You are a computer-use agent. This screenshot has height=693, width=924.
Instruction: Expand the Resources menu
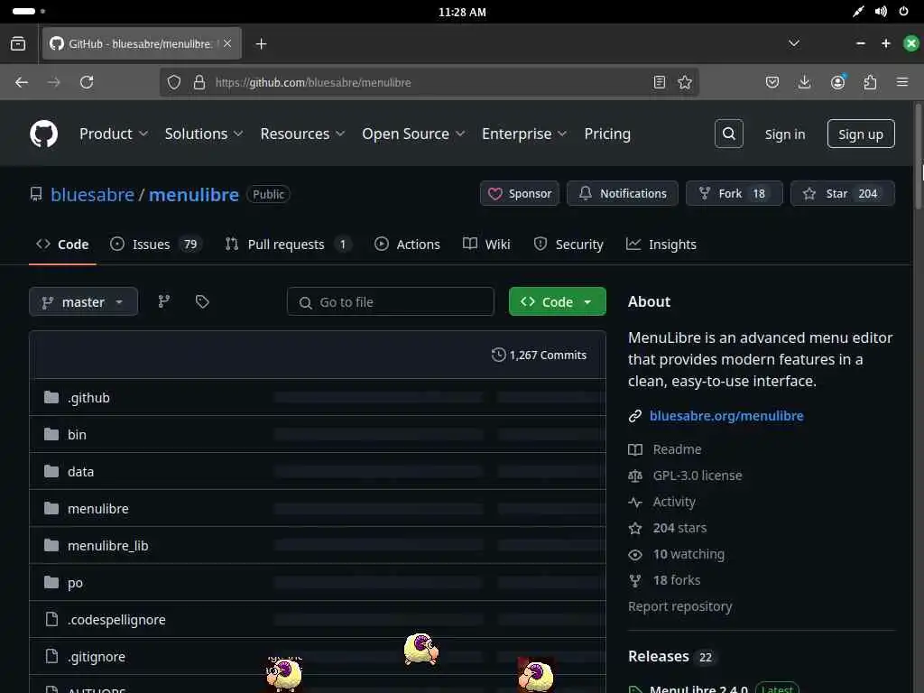[302, 134]
